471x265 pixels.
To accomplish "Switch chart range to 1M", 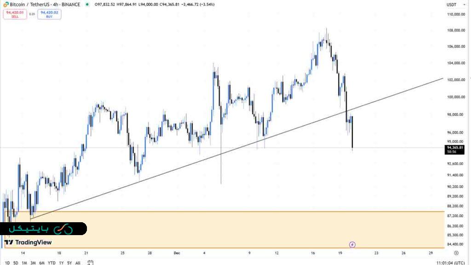I will 24,263.
